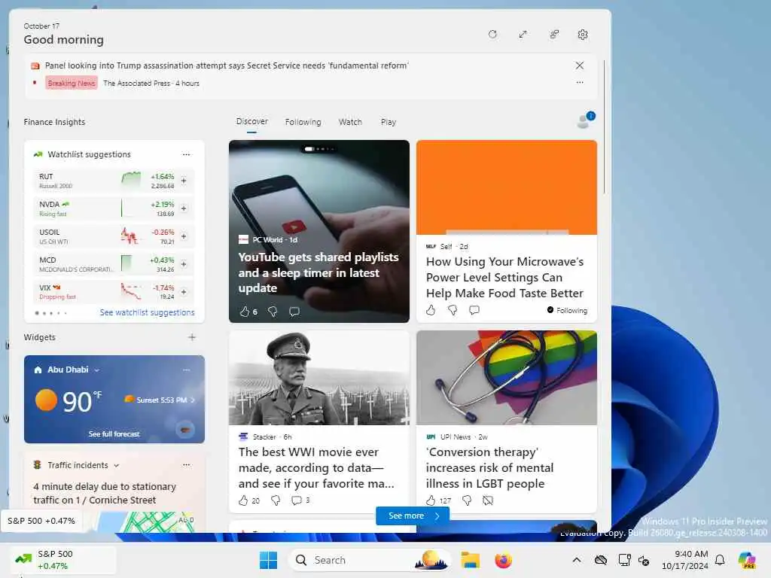
Task: Open the best WWI movie headline
Action: click(x=316, y=468)
